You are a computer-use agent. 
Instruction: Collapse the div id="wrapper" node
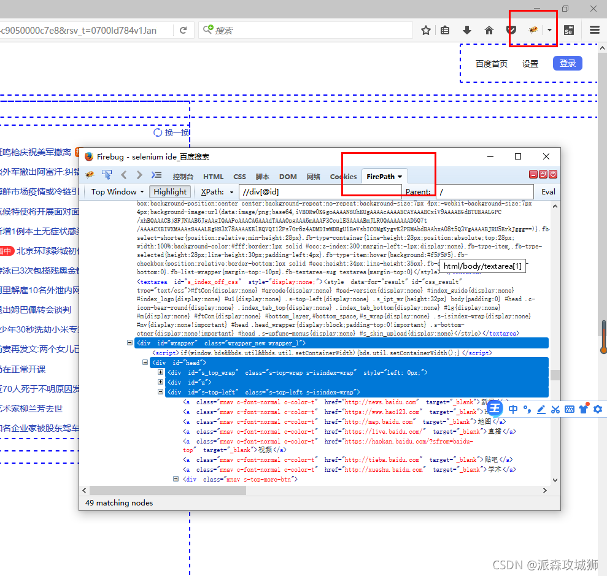point(130,344)
